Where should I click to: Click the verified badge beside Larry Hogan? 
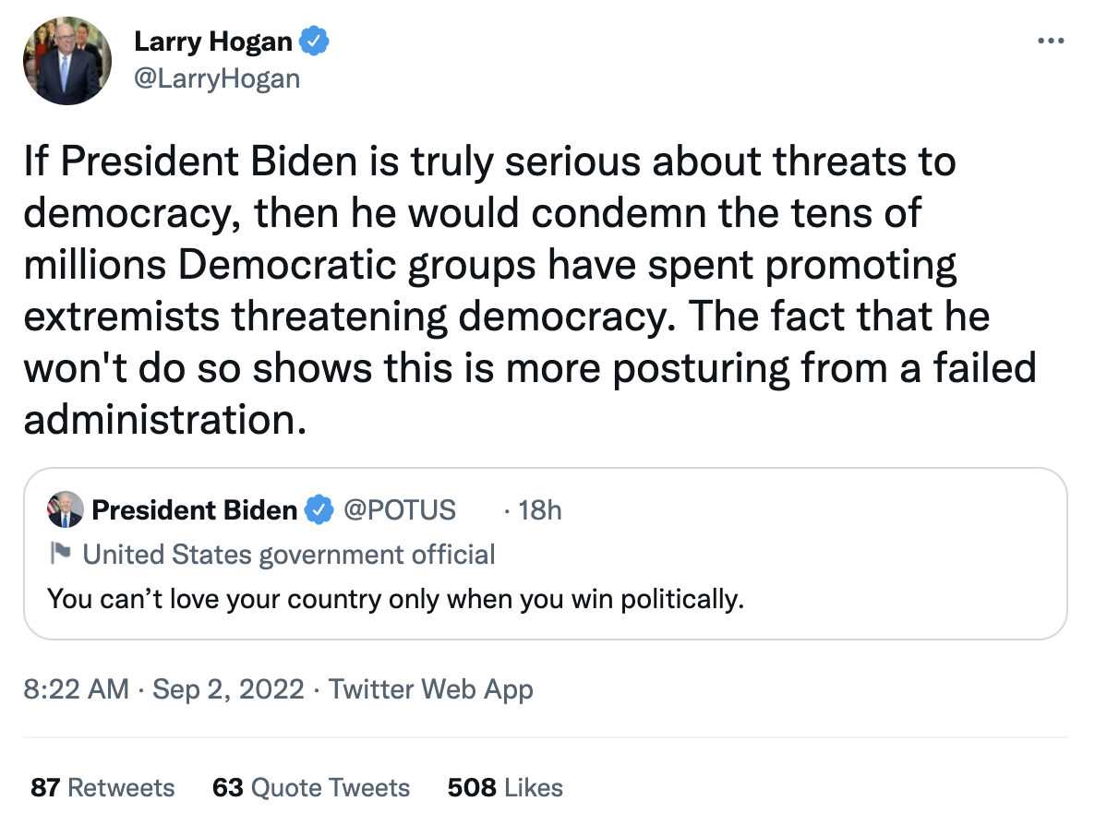317,42
